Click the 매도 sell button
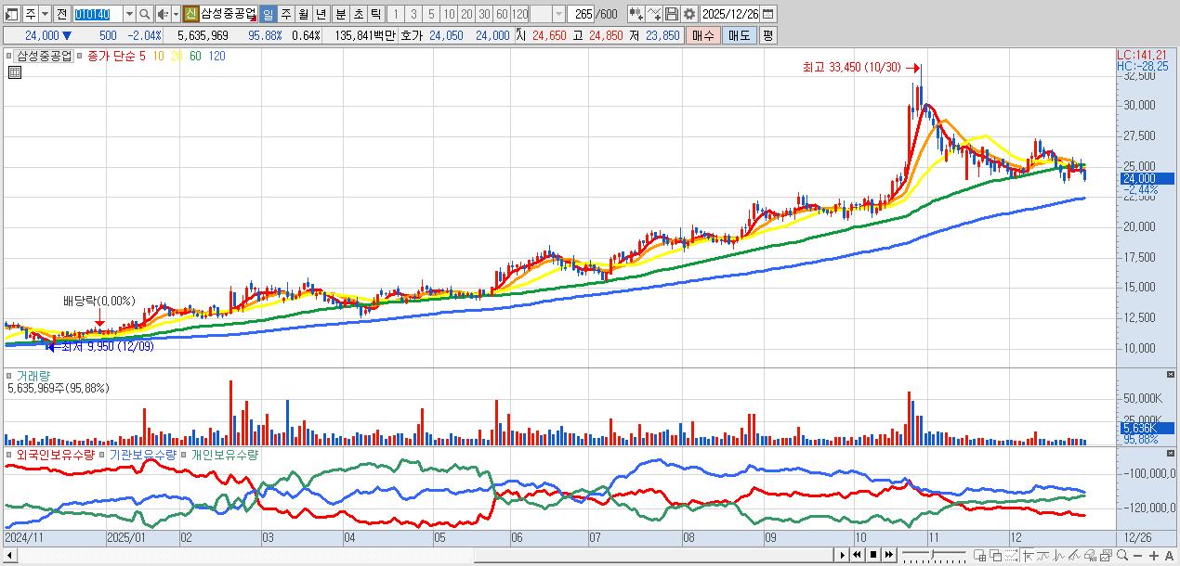 tap(740, 35)
